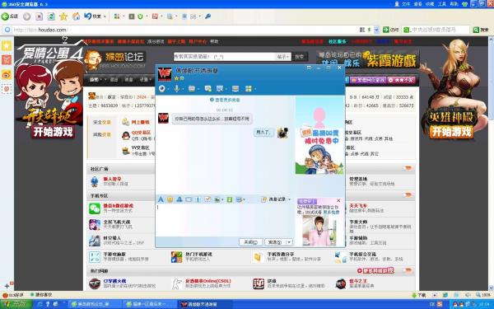Switch to the chat window taskbar button
This screenshot has width=494, height=309.
[204, 304]
